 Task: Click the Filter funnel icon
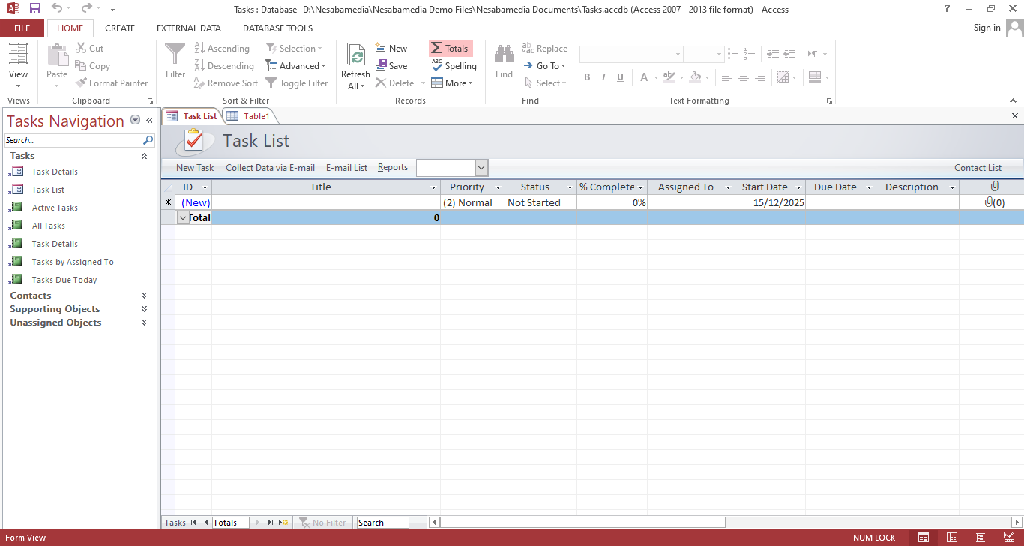(175, 55)
